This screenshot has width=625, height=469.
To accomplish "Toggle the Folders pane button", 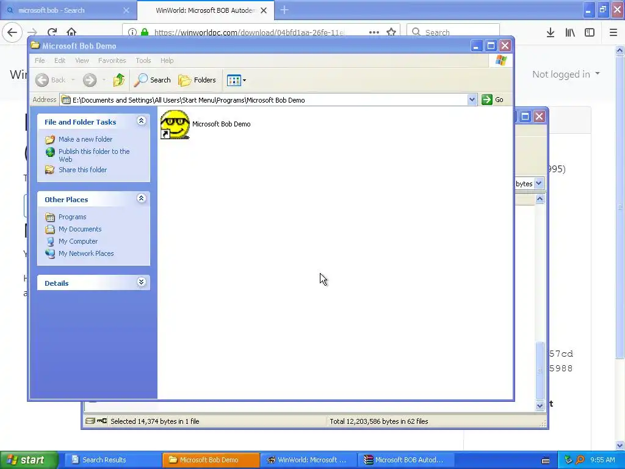I will (x=197, y=80).
